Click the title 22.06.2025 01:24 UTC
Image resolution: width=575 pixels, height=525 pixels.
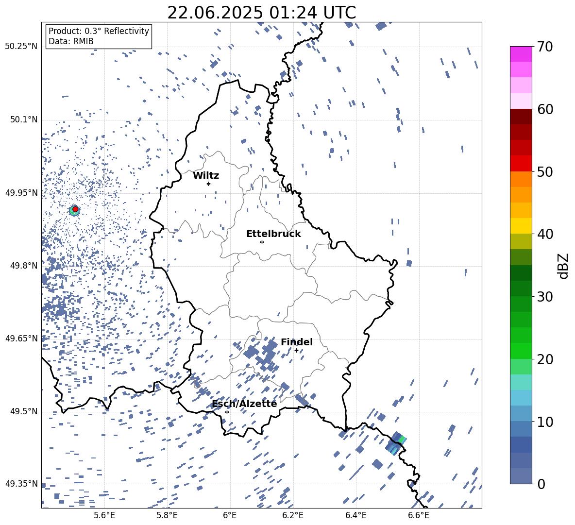[261, 13]
